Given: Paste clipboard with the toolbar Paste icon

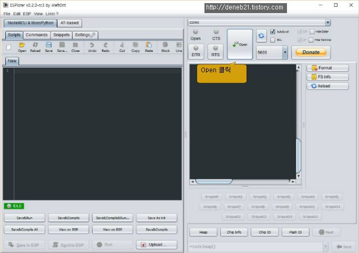Looking at the screenshot, I should pos(149,47).
